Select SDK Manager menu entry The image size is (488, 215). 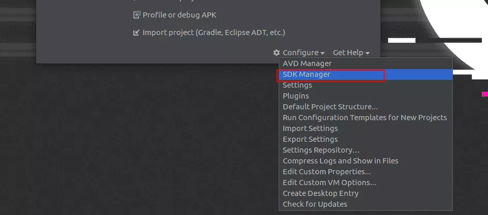(x=307, y=74)
